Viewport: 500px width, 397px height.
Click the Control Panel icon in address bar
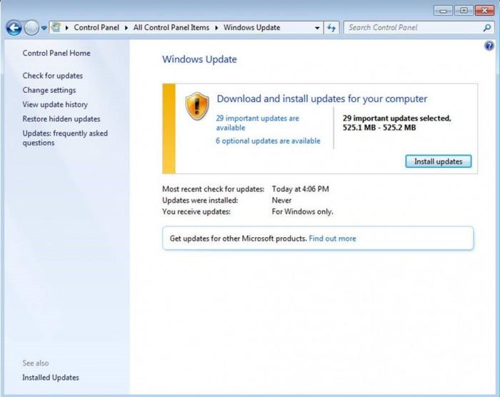56,27
